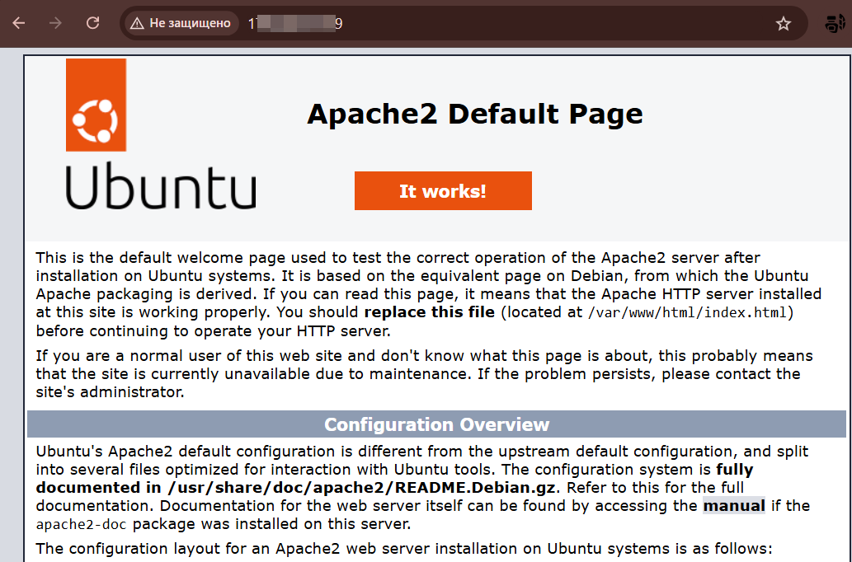This screenshot has width=852, height=562.
Task: Bookmark this page with the star icon
Action: point(783,24)
